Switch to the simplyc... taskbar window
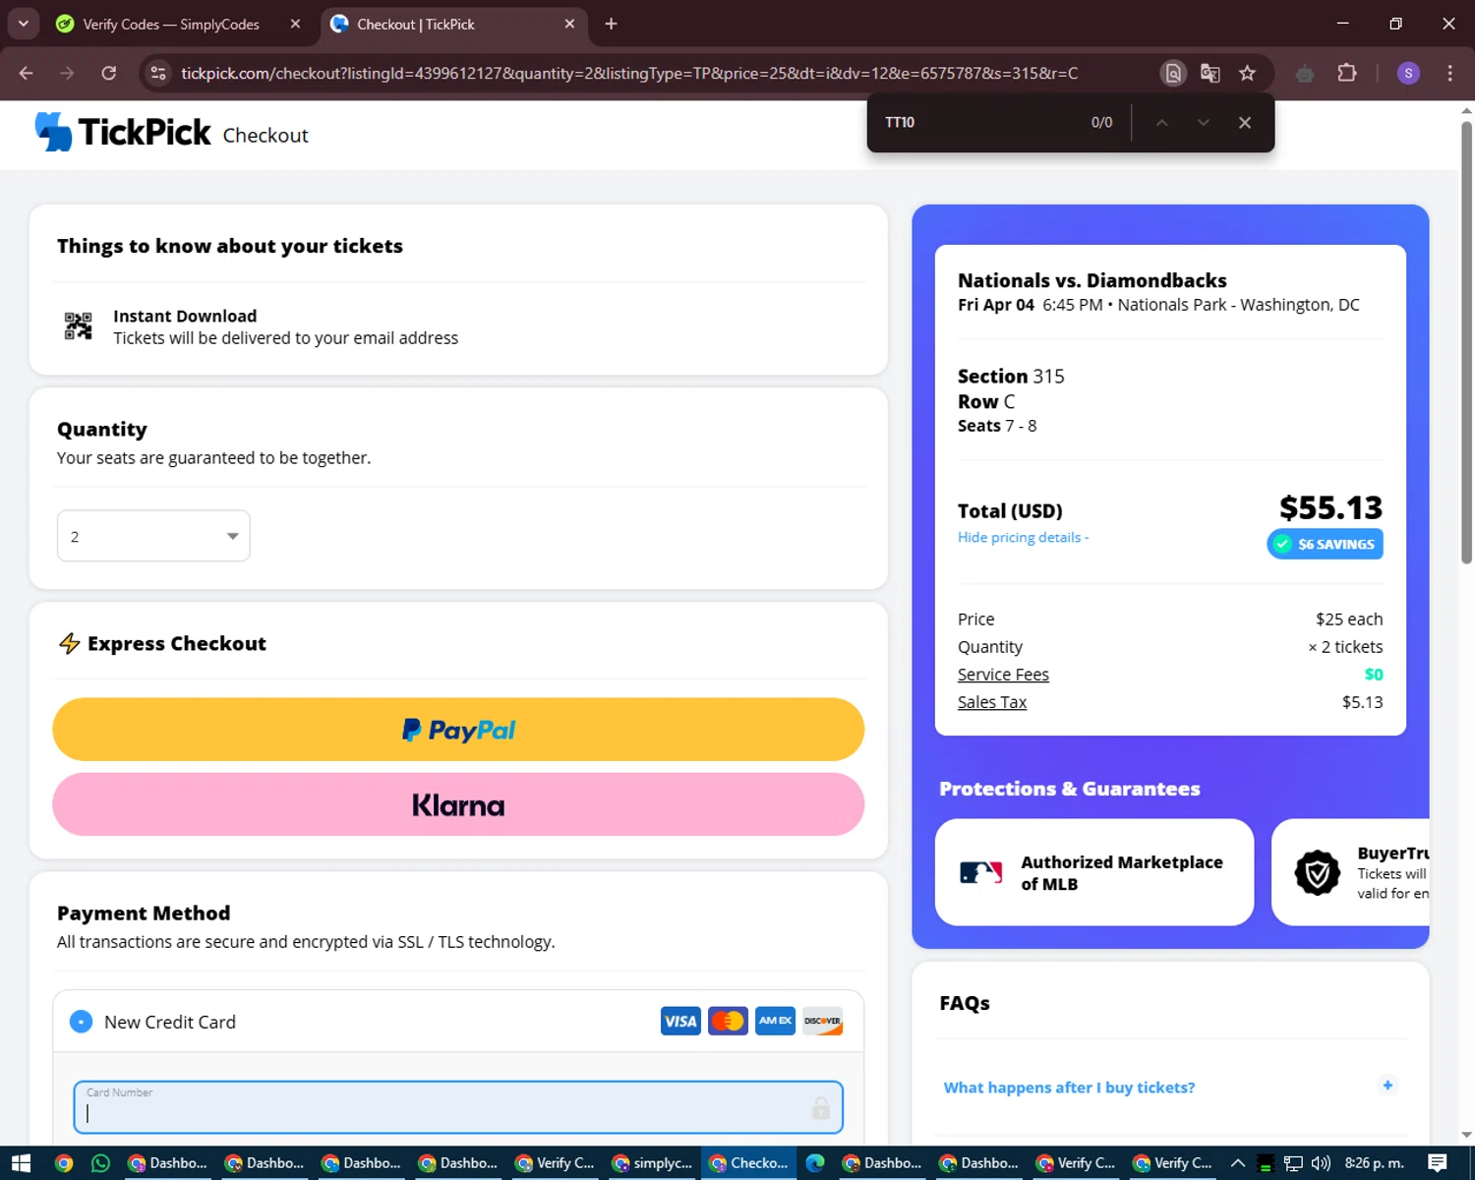The width and height of the screenshot is (1475, 1180). tap(652, 1163)
